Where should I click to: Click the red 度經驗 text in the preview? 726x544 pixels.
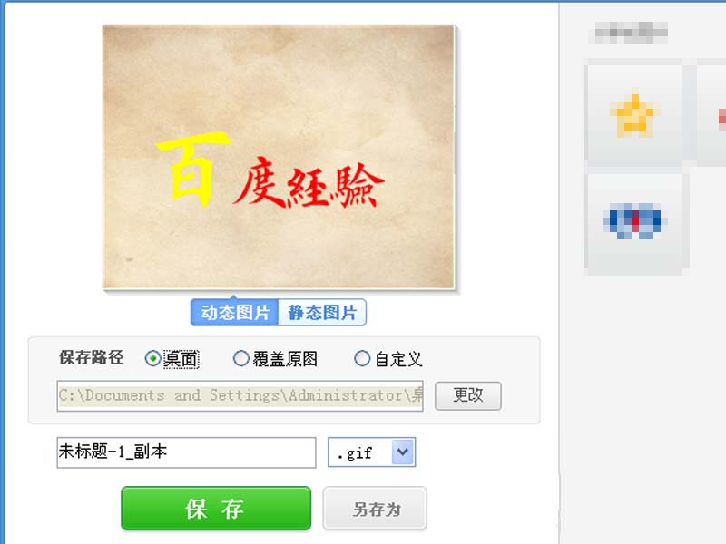pyautogui.click(x=309, y=182)
